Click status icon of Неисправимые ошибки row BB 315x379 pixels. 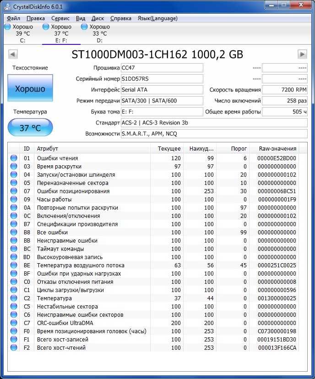14,240
